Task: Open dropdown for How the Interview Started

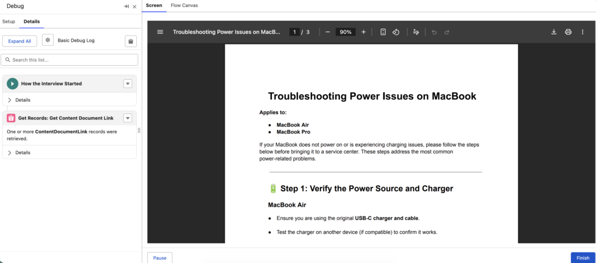Action: (x=128, y=84)
